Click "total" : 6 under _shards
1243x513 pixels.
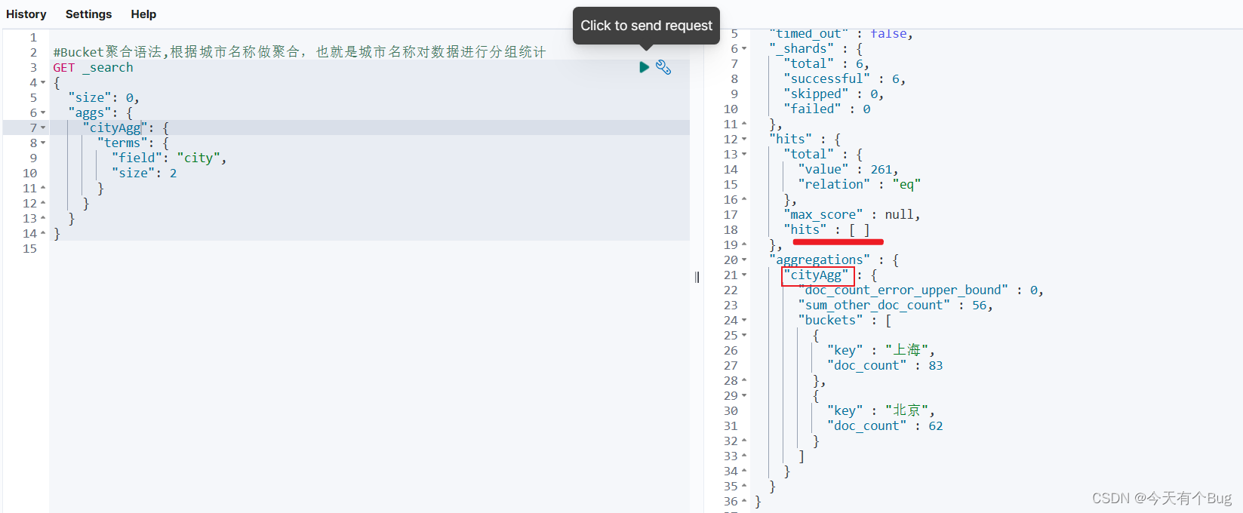(826, 63)
